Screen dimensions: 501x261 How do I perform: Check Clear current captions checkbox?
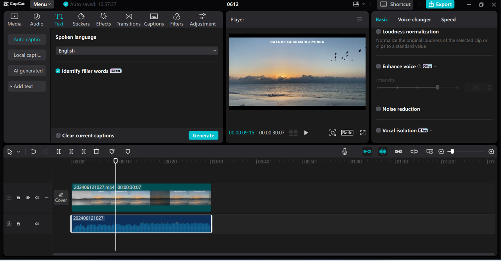tap(58, 136)
